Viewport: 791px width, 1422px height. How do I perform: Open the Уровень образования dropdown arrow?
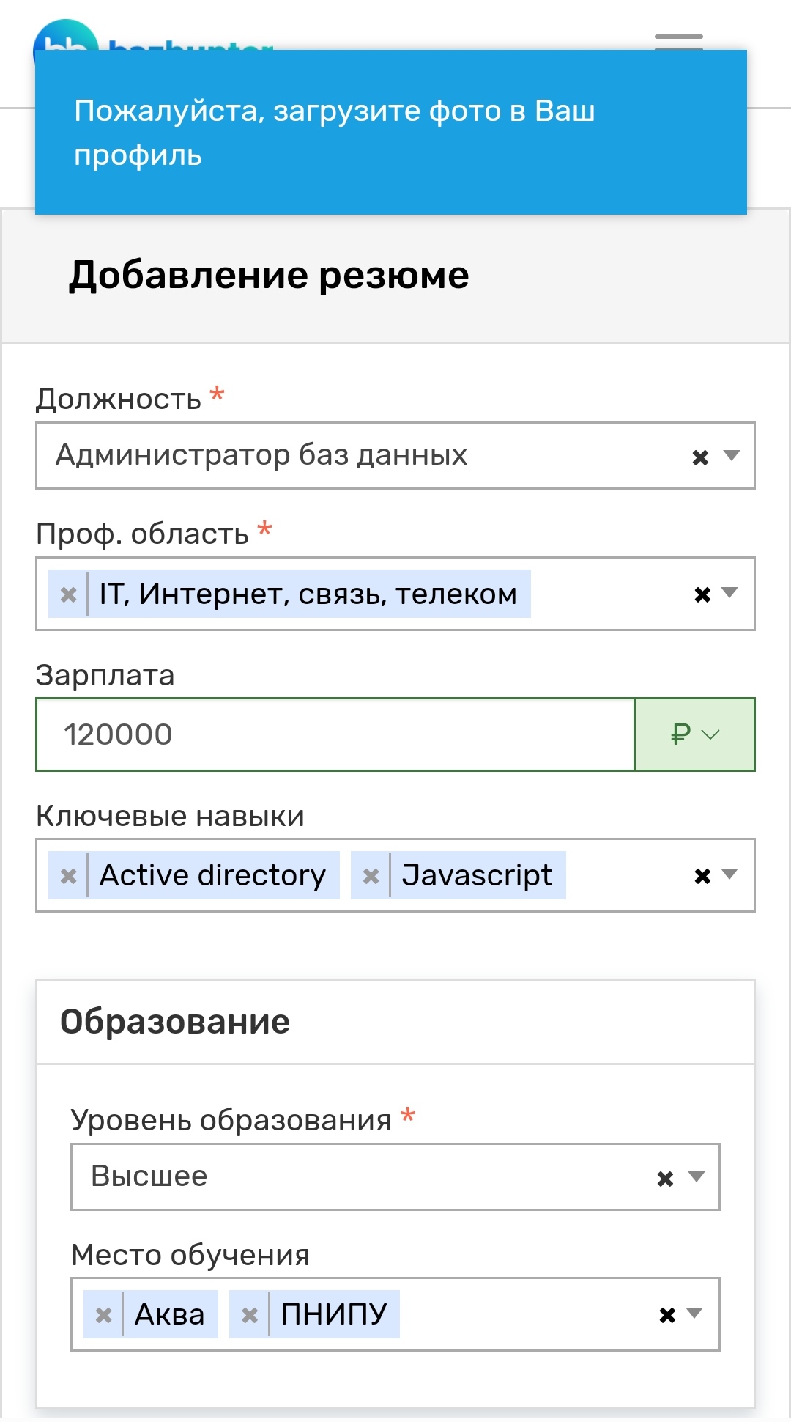(697, 1176)
